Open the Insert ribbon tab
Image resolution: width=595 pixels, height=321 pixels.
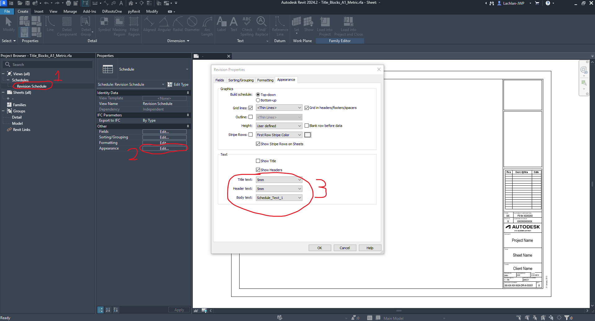(39, 11)
